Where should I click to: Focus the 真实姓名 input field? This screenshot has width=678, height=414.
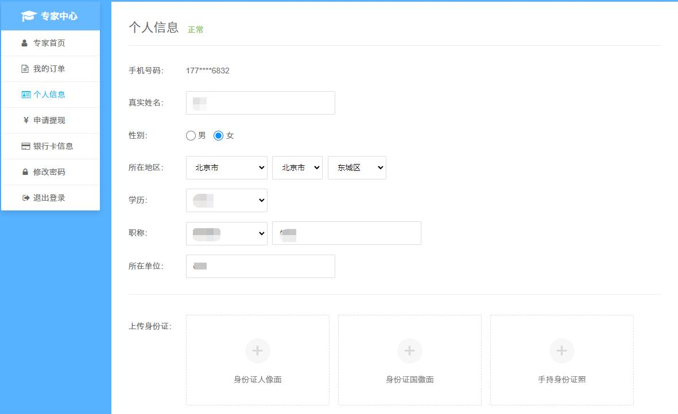260,103
